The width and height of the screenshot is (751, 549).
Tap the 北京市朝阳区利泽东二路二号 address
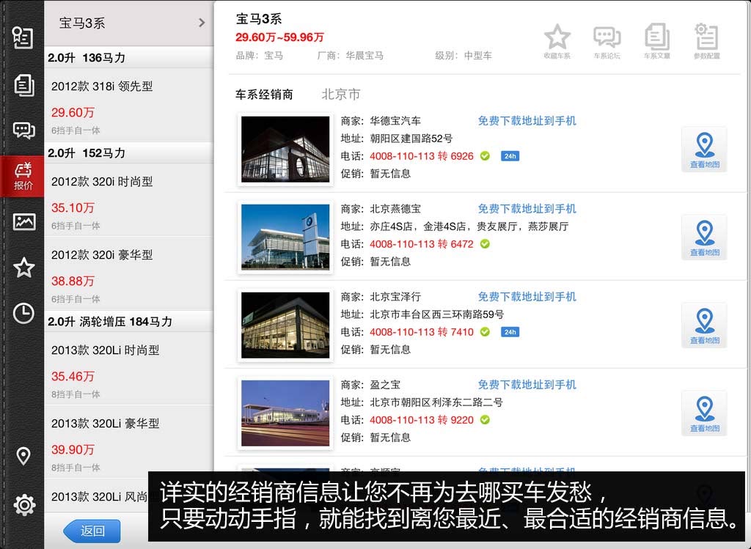[x=436, y=402]
